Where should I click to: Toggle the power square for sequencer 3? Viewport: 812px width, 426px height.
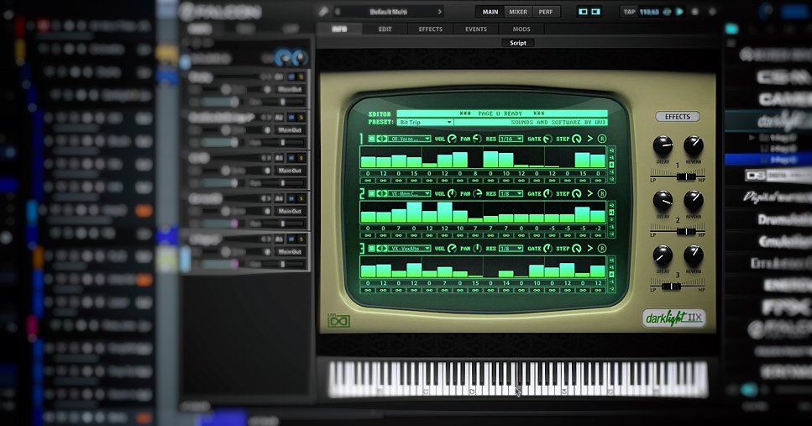(372, 249)
